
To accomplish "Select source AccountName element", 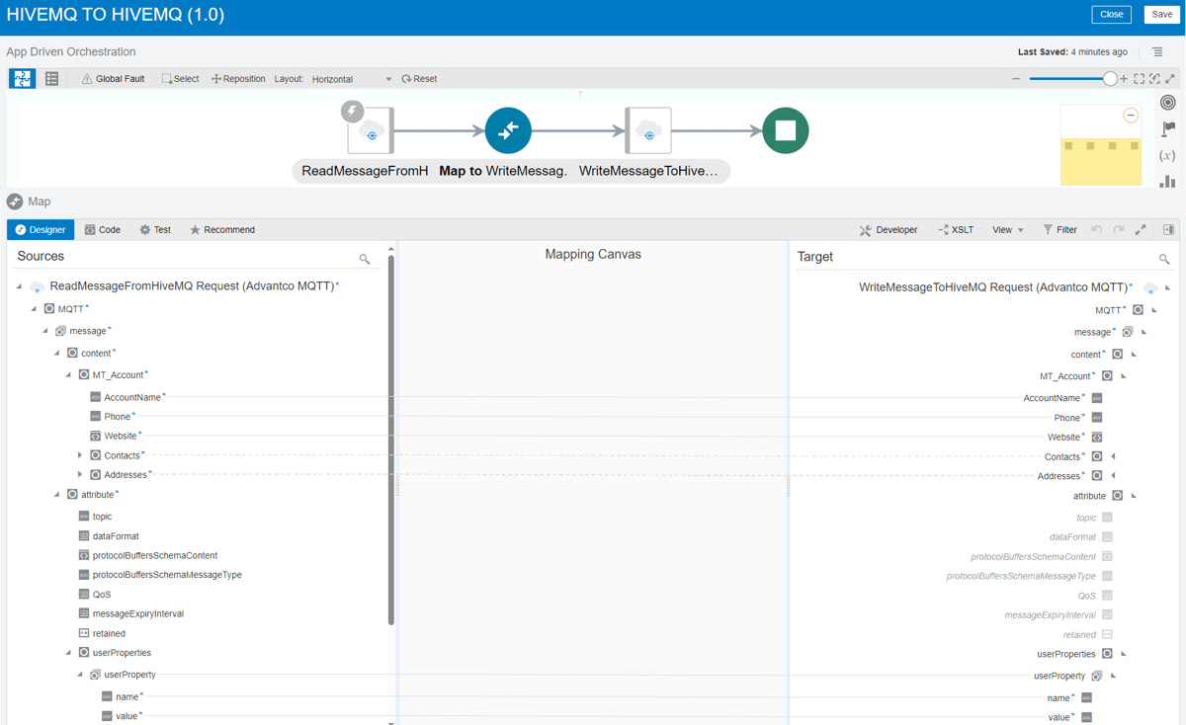I will coord(133,397).
